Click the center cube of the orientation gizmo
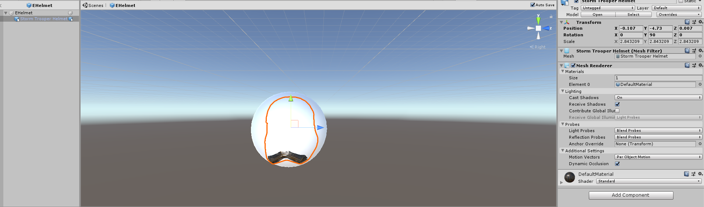Screen dimensions: 704x207 (538, 28)
